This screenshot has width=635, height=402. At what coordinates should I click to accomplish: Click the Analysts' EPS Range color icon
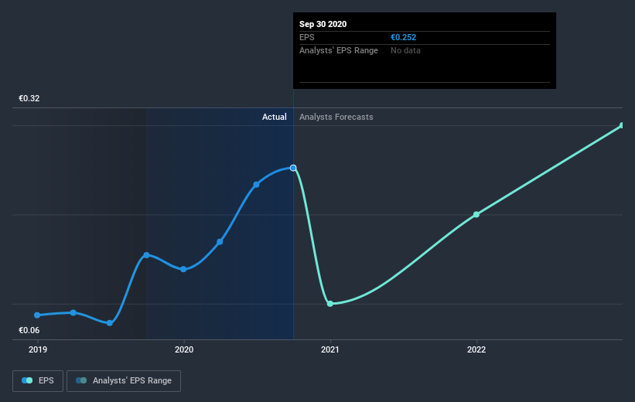pos(81,380)
